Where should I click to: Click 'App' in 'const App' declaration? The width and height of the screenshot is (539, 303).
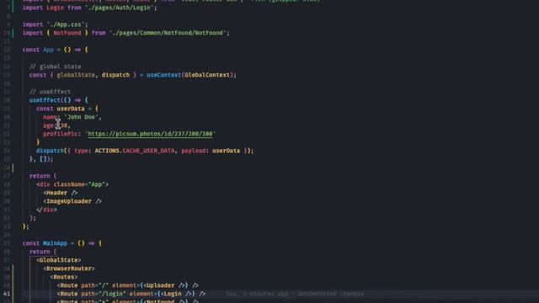48,50
